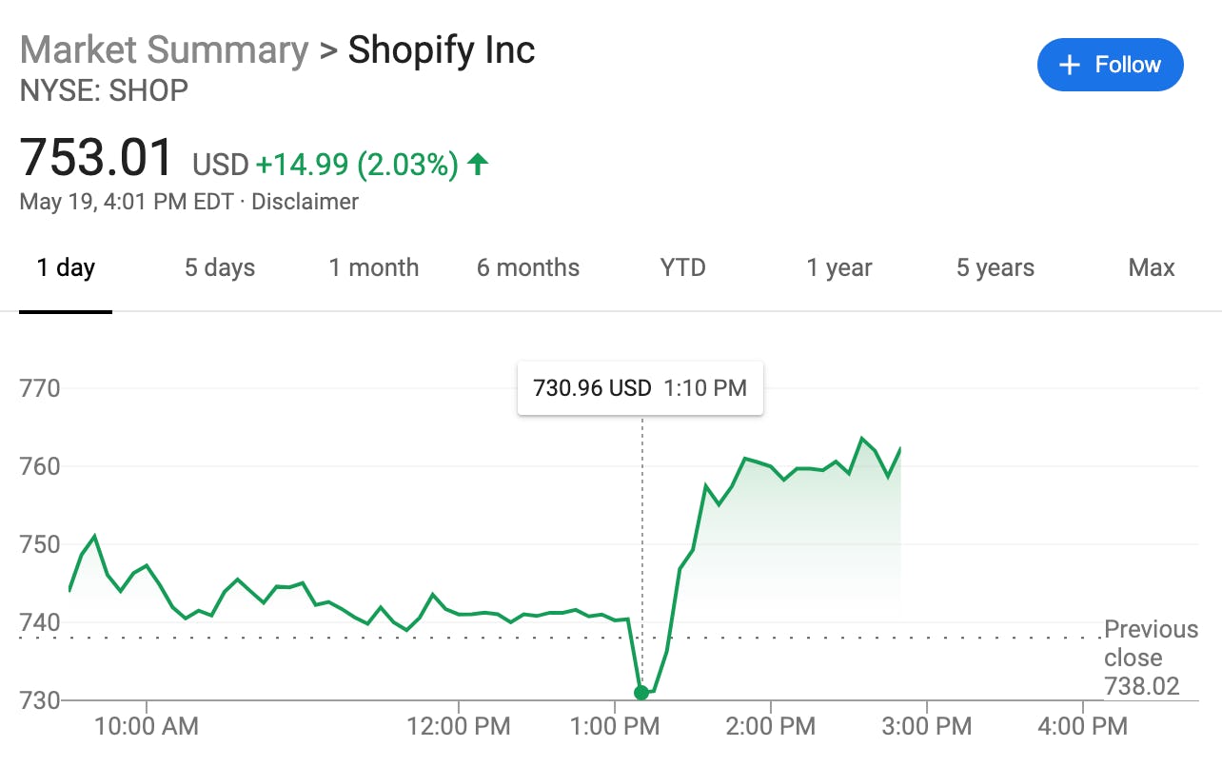Open the 5 years tab
Viewport: 1222px width, 767px height.
coord(995,268)
